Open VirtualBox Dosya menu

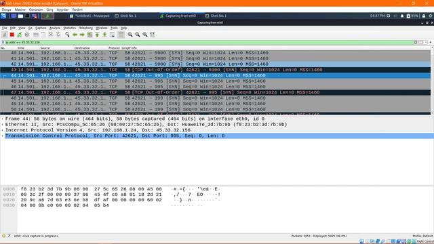pos(6,9)
